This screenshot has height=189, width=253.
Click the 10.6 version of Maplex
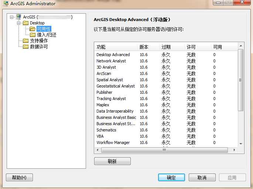coord(144,105)
